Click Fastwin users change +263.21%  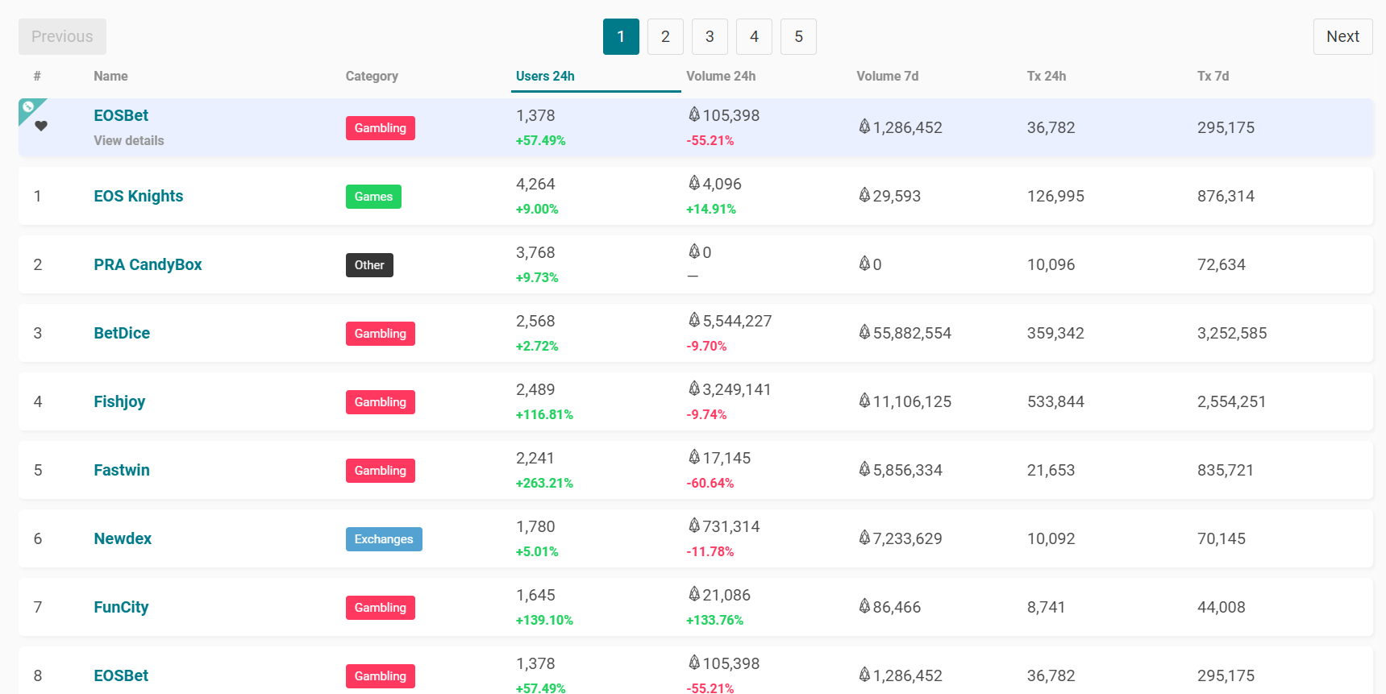tap(544, 483)
